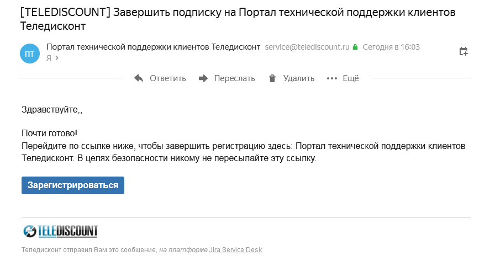
Task: Click the Переслать label
Action: (234, 78)
